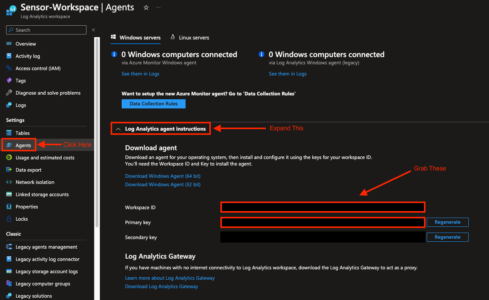Click info icon beside legacy agent count
This screenshot has height=300, width=489.
pyautogui.click(x=261, y=54)
